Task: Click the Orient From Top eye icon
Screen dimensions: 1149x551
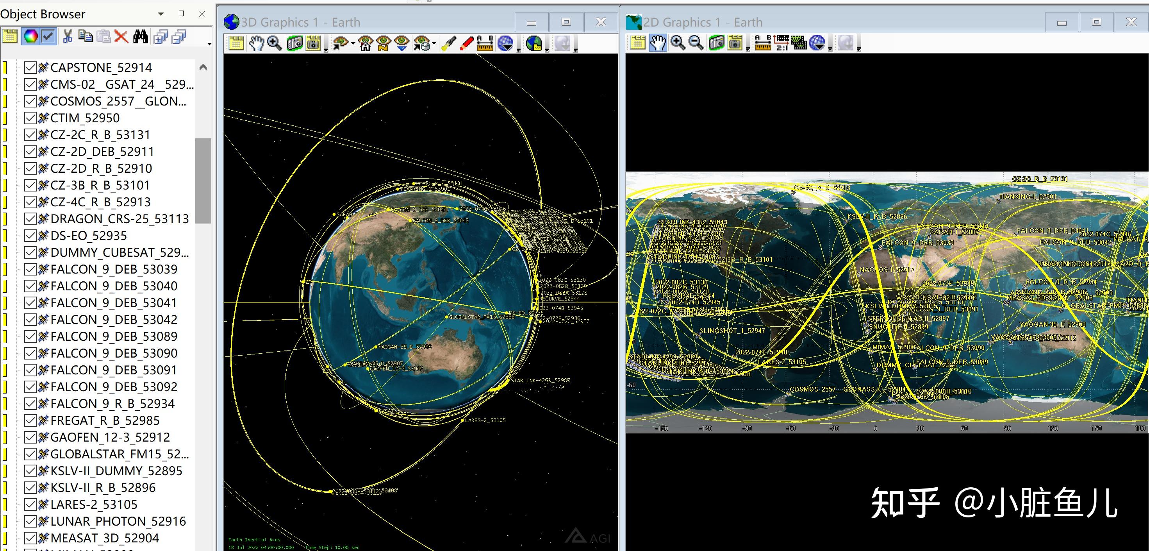Action: [402, 44]
